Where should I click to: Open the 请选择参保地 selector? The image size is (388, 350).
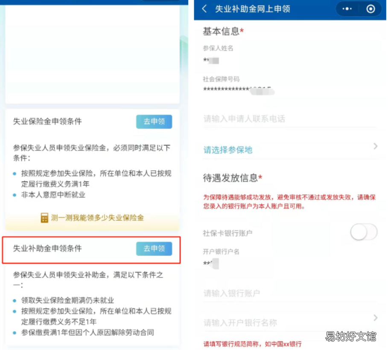coord(290,150)
